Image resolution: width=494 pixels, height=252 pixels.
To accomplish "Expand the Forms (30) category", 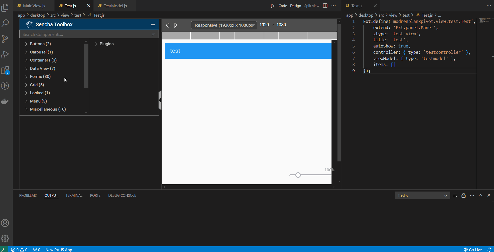I will [x=40, y=77].
